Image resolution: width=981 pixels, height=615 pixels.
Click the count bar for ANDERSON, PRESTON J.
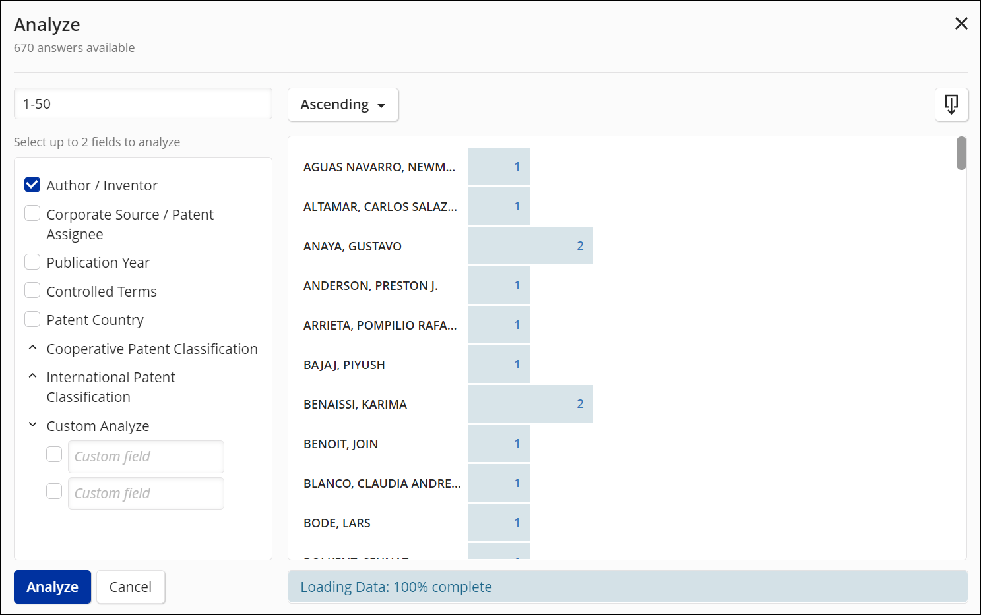pos(499,285)
